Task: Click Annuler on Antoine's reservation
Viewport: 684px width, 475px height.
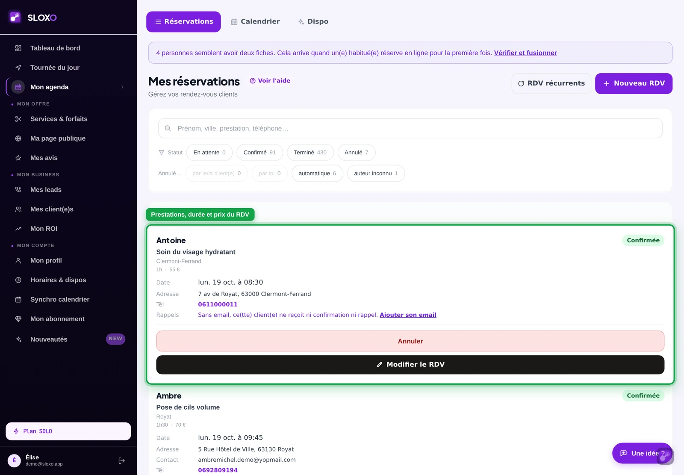Action: [410, 341]
